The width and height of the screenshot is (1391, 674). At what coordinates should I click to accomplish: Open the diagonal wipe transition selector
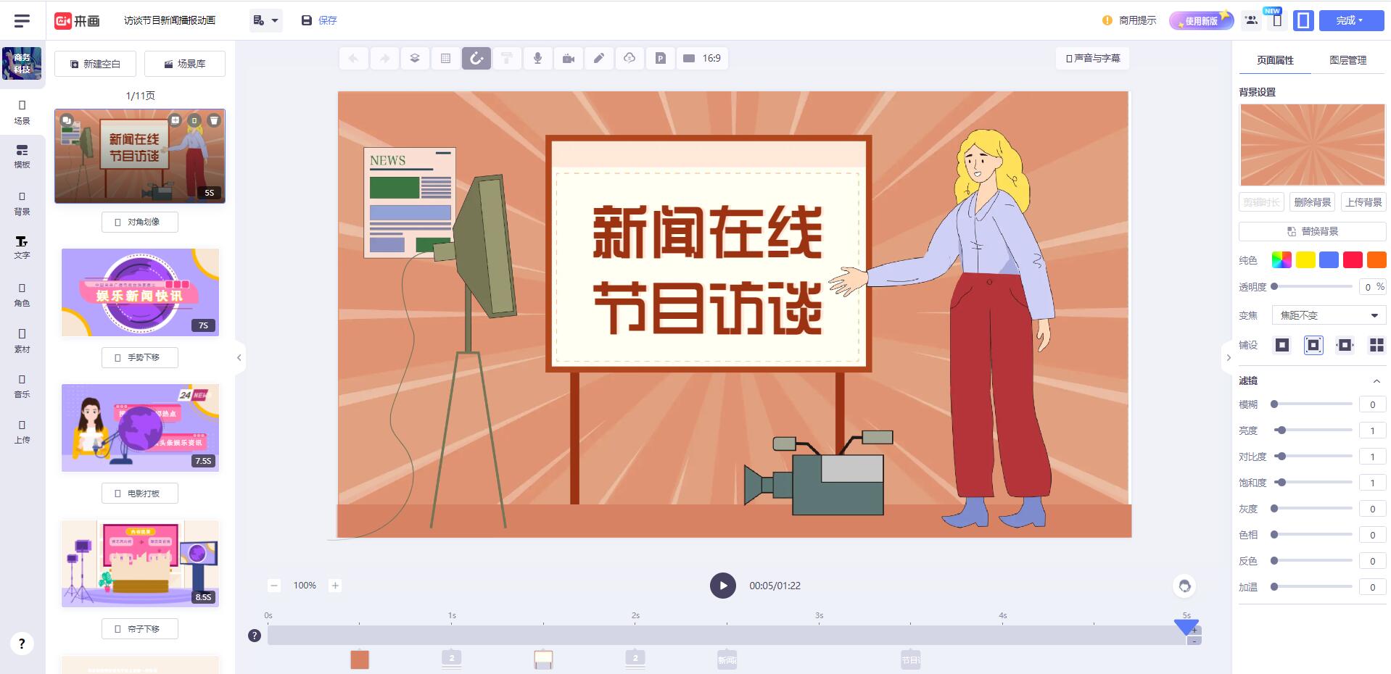139,222
